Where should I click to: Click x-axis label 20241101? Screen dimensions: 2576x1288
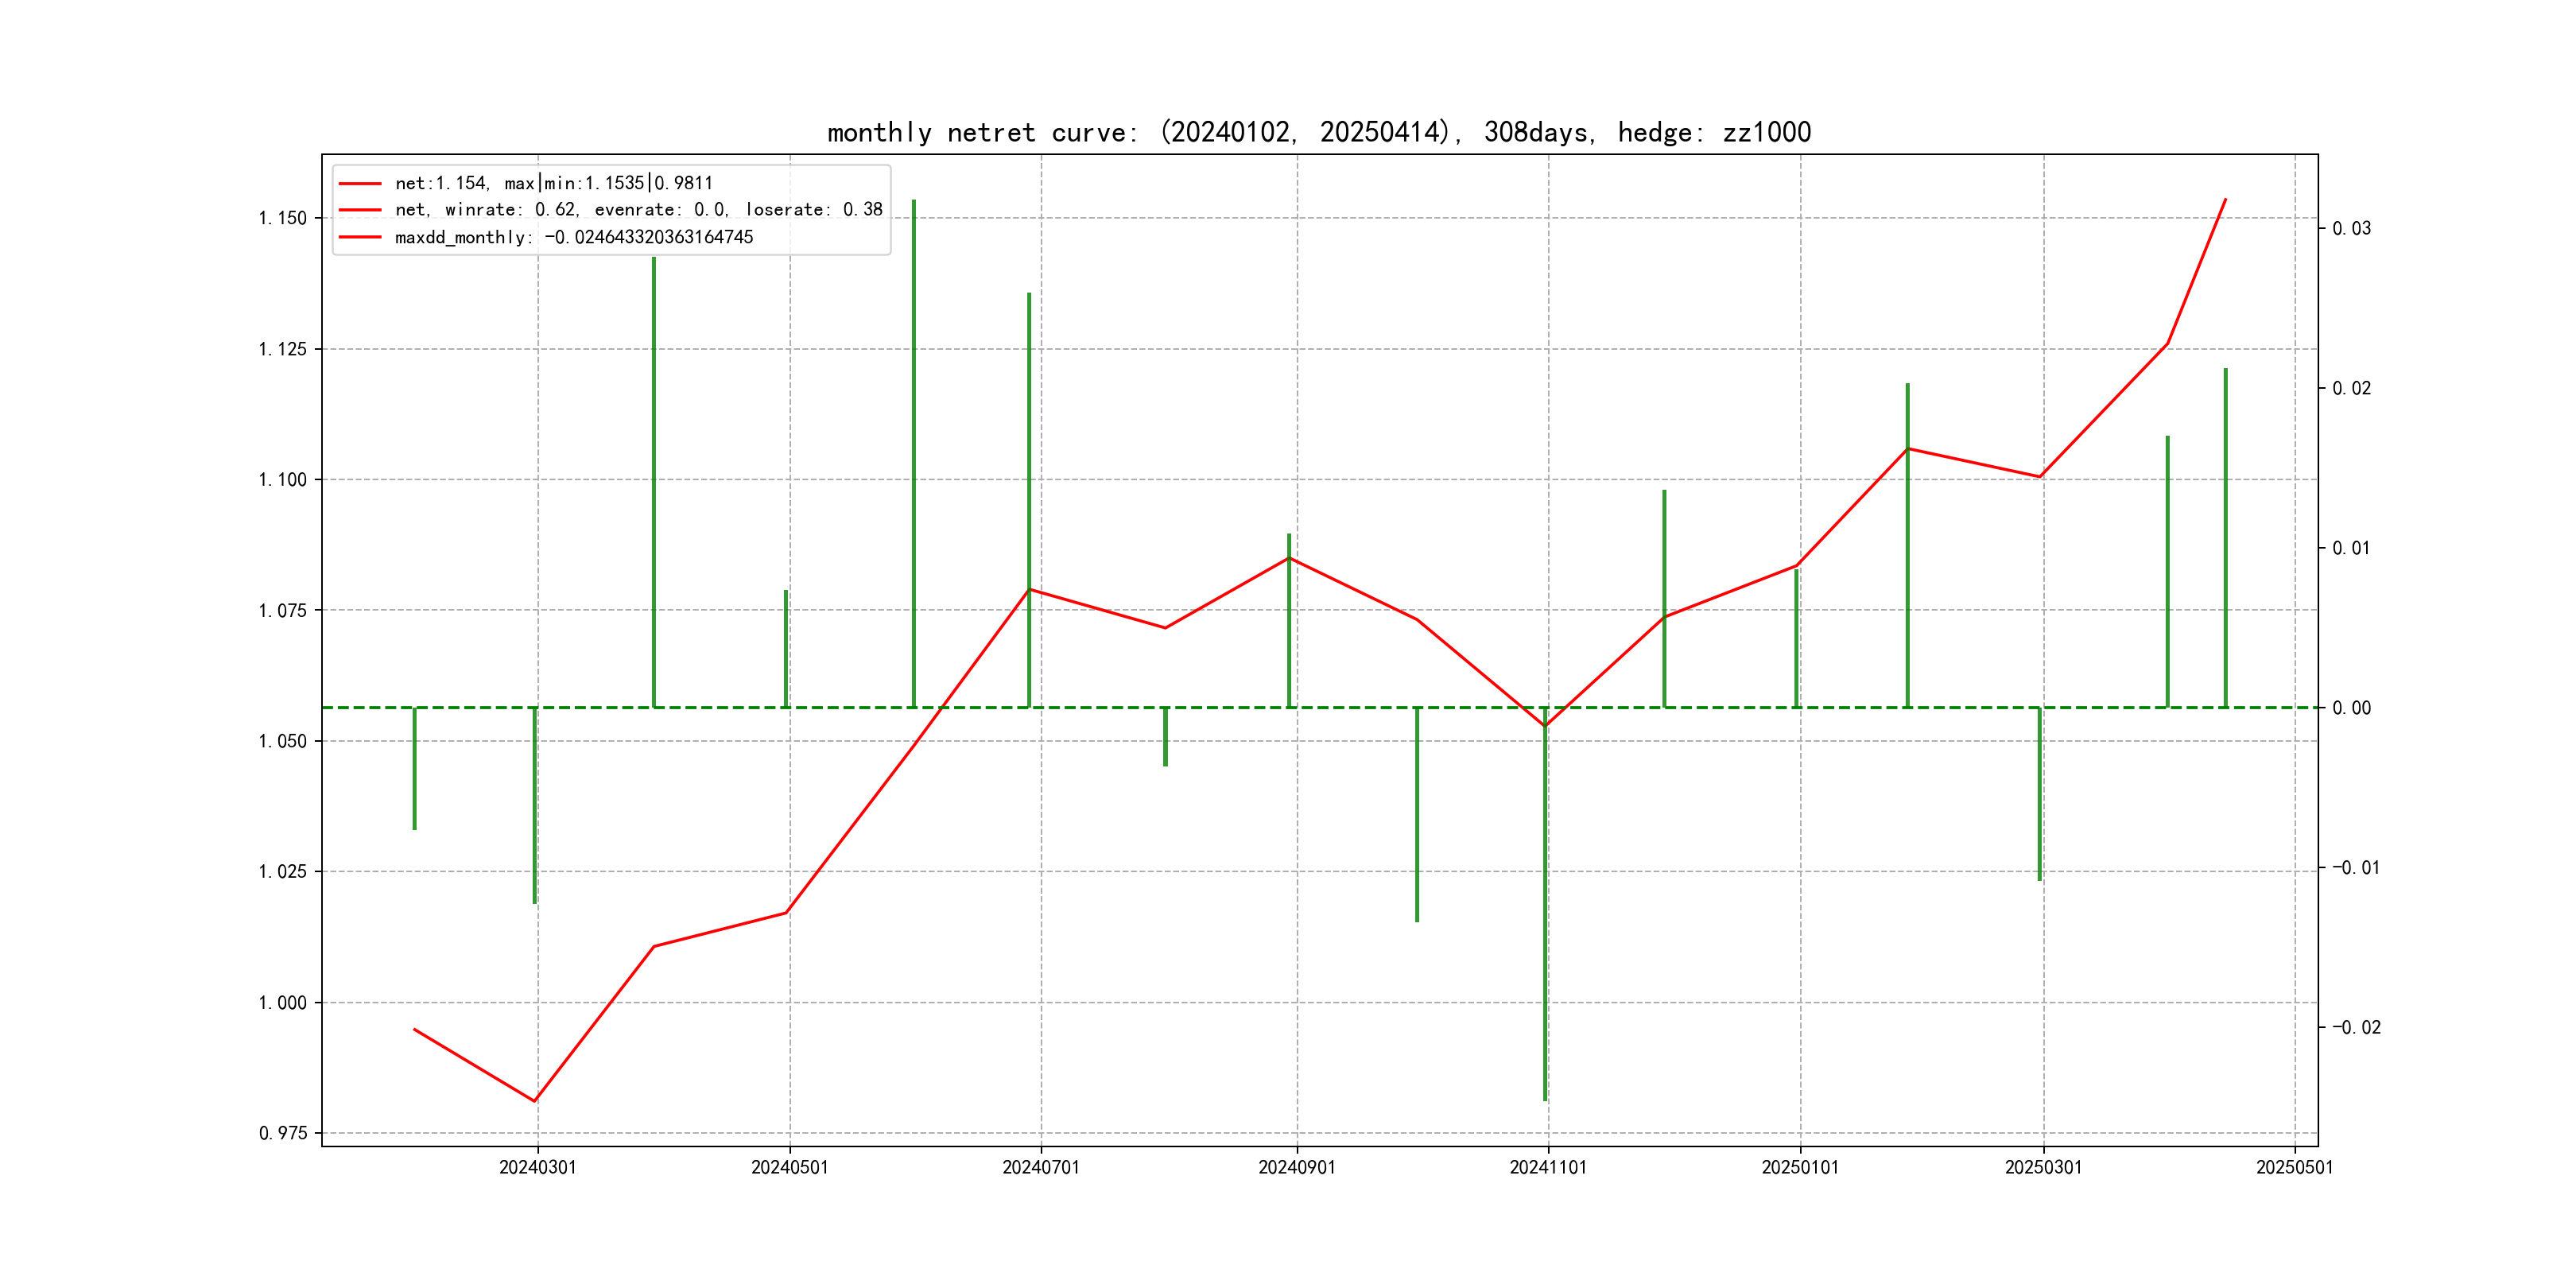coord(1547,1167)
